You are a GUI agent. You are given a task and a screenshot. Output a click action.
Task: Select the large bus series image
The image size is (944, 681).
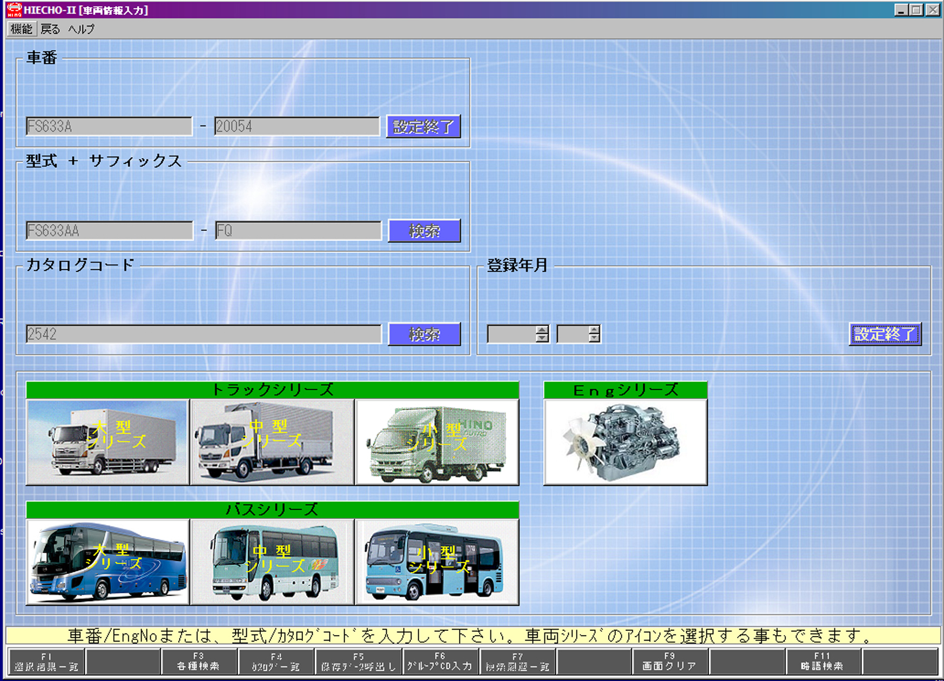pos(107,562)
